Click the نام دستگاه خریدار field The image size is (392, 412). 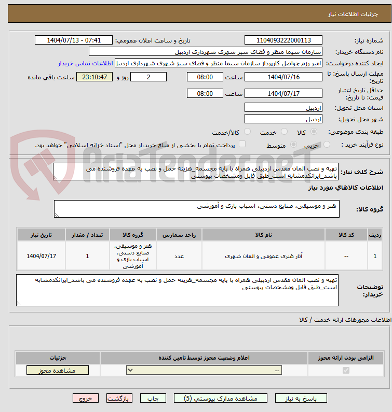206,51
